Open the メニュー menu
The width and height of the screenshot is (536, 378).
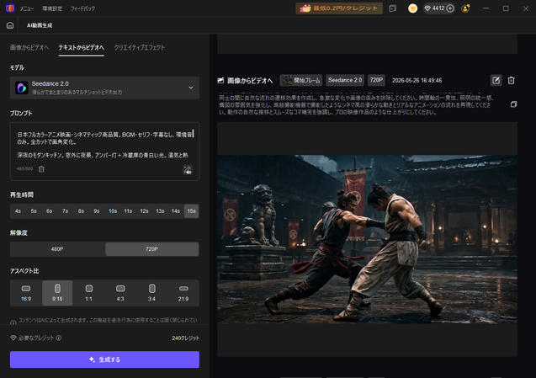pyautogui.click(x=27, y=8)
